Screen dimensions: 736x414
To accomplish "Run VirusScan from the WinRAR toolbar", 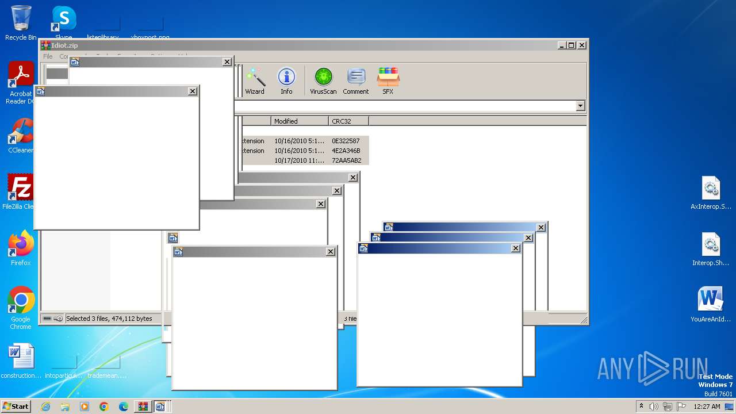I will coord(323,80).
